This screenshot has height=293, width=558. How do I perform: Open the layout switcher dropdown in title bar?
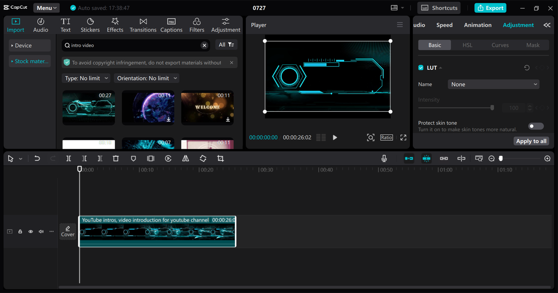397,8
